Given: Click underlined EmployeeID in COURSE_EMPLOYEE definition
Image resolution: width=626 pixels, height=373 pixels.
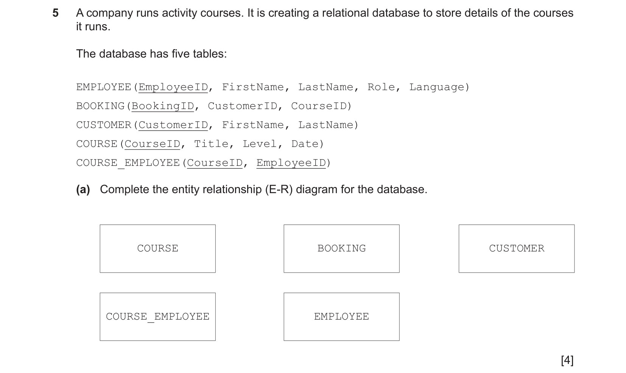Looking at the screenshot, I should [x=291, y=163].
